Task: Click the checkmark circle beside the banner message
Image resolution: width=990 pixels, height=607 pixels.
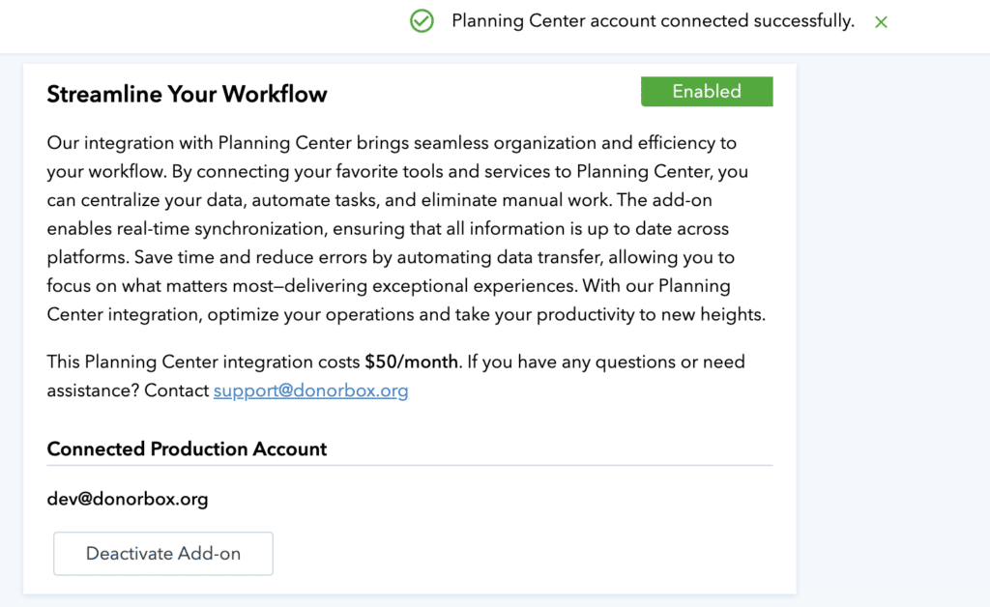Action: [422, 20]
